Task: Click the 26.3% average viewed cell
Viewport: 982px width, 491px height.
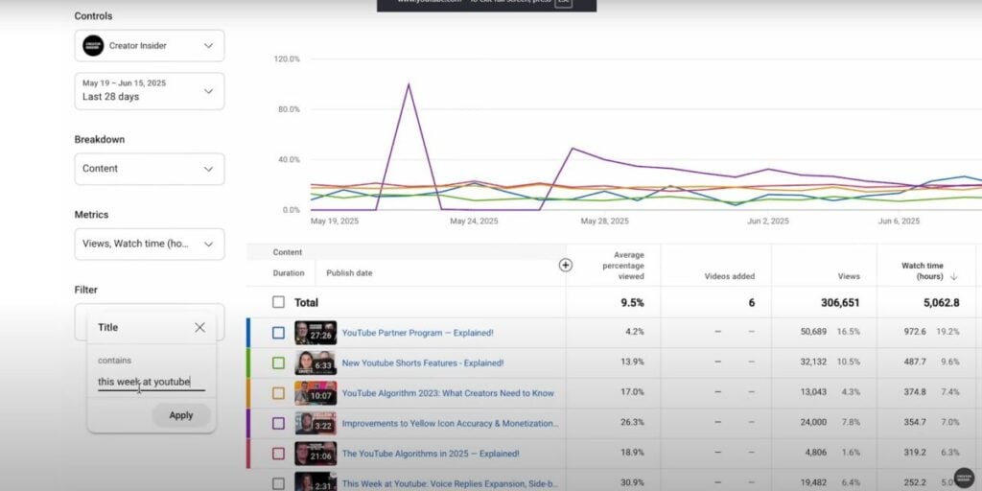Action: 634,422
